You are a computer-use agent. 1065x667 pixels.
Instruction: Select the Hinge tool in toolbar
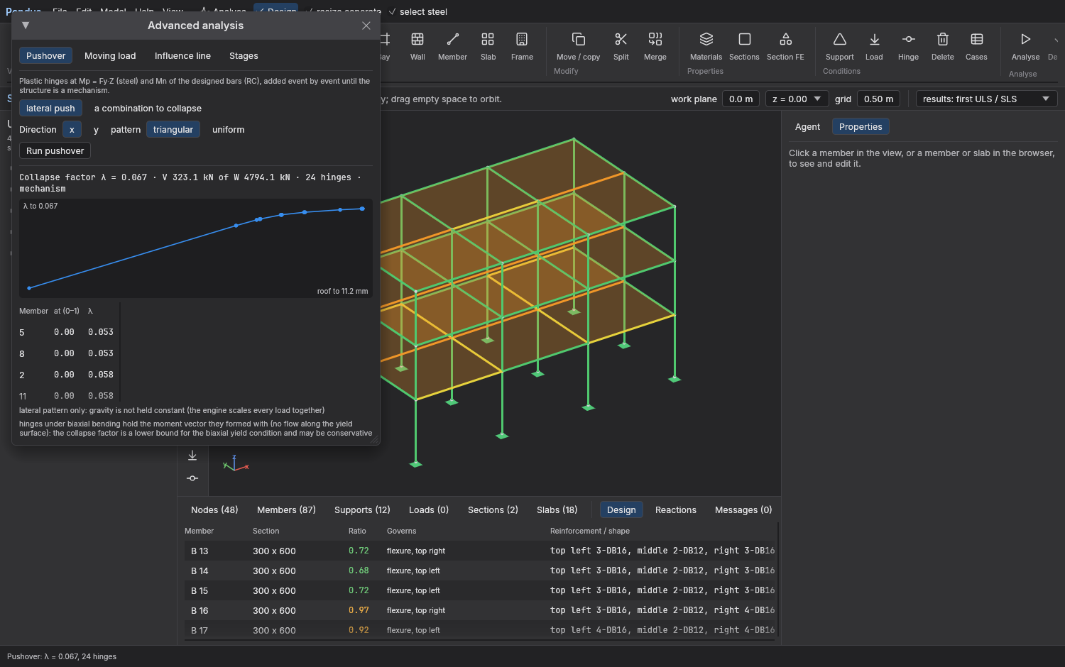pyautogui.click(x=908, y=47)
